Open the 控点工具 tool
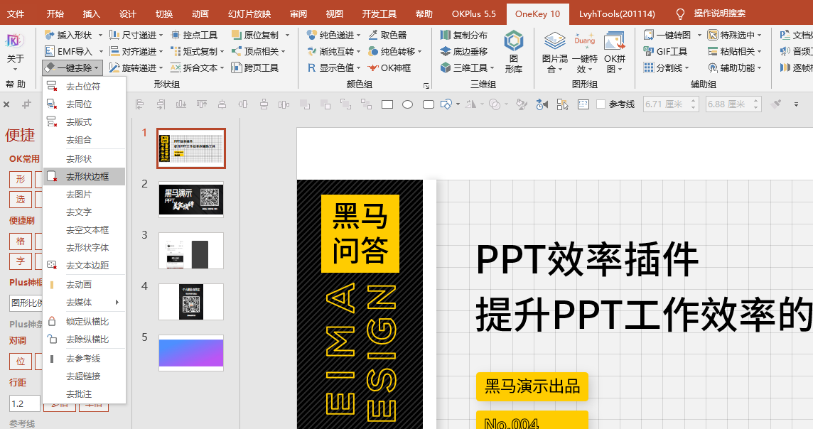Image resolution: width=813 pixels, height=429 pixels. coord(195,36)
